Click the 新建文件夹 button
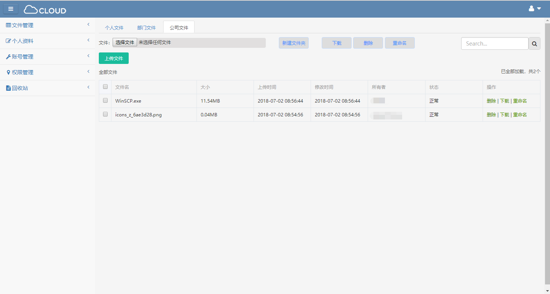550x294 pixels. coord(294,43)
